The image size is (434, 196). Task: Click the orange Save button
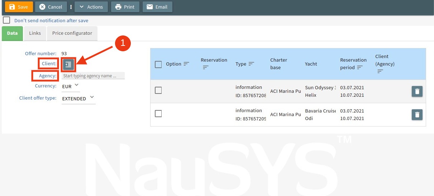point(19,7)
